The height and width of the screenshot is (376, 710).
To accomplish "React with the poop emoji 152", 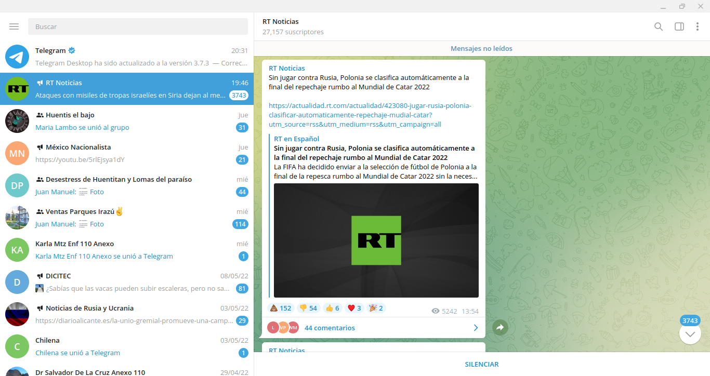I will pos(281,308).
